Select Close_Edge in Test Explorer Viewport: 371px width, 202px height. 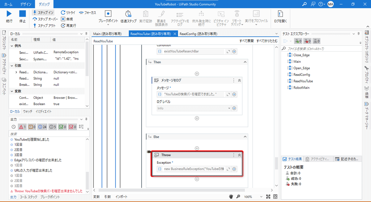click(301, 55)
